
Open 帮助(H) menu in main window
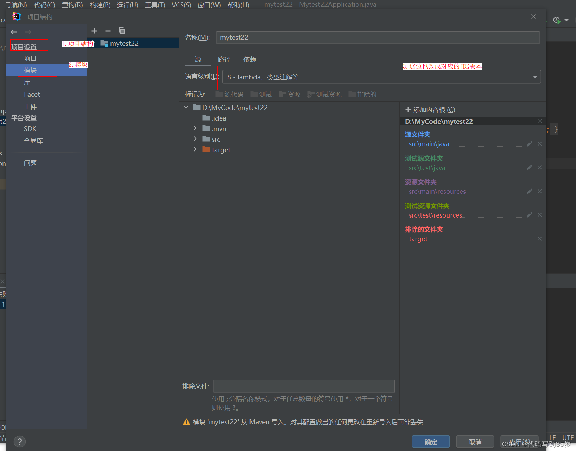pos(238,5)
